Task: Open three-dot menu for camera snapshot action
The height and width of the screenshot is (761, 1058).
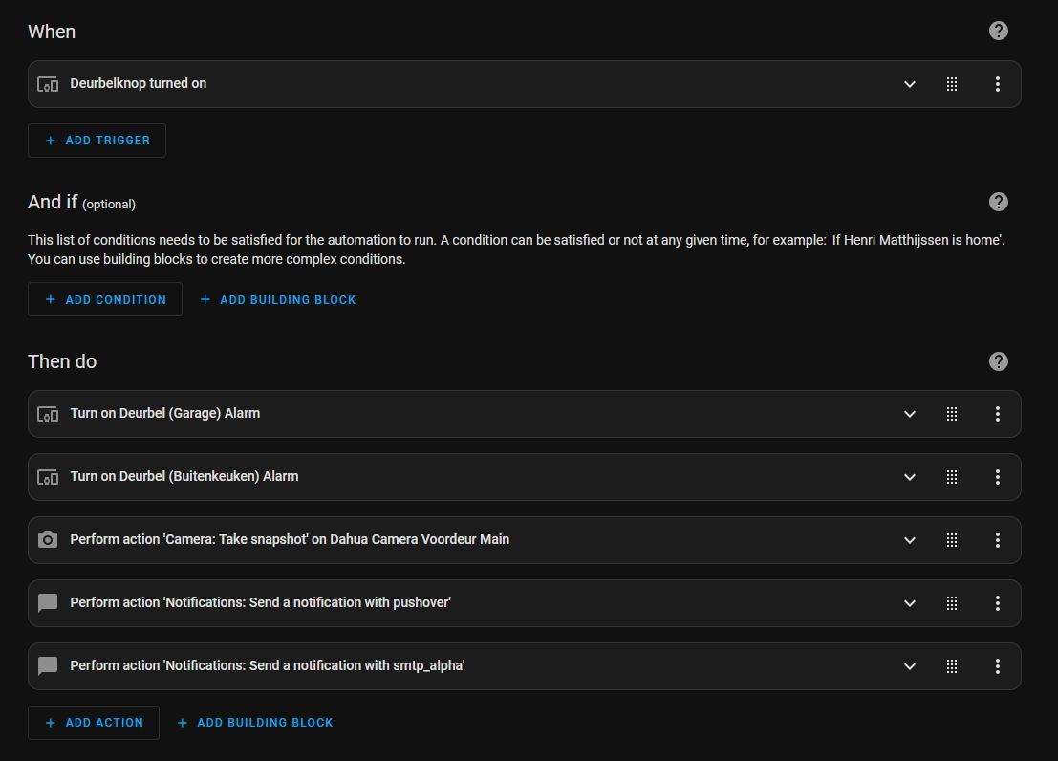Action: click(x=997, y=540)
